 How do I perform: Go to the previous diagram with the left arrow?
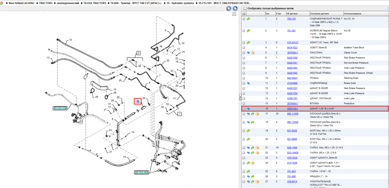229,9
